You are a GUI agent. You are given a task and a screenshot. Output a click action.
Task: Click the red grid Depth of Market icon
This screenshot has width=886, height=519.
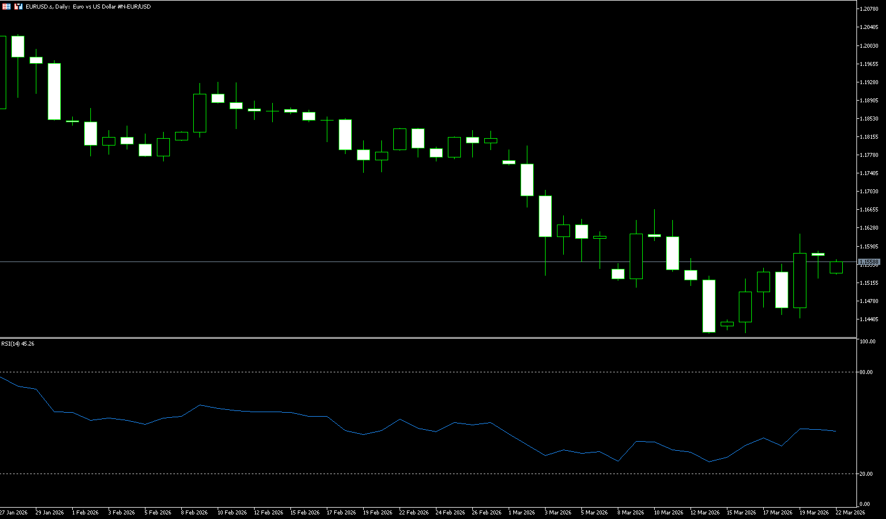pyautogui.click(x=6, y=6)
